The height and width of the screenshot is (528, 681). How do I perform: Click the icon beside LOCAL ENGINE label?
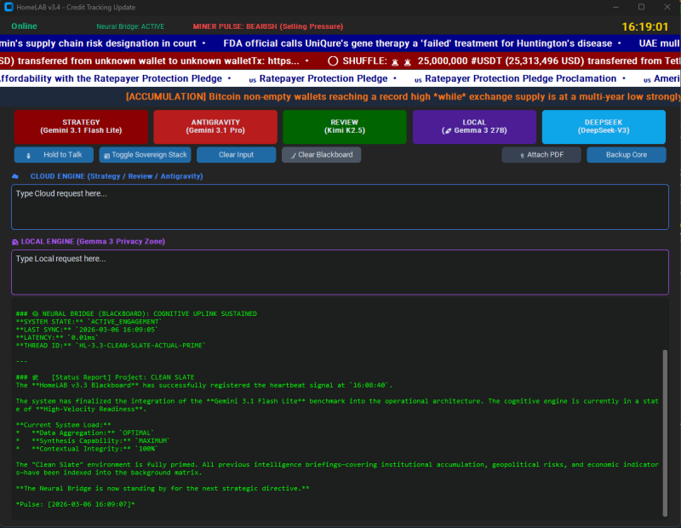[15, 242]
